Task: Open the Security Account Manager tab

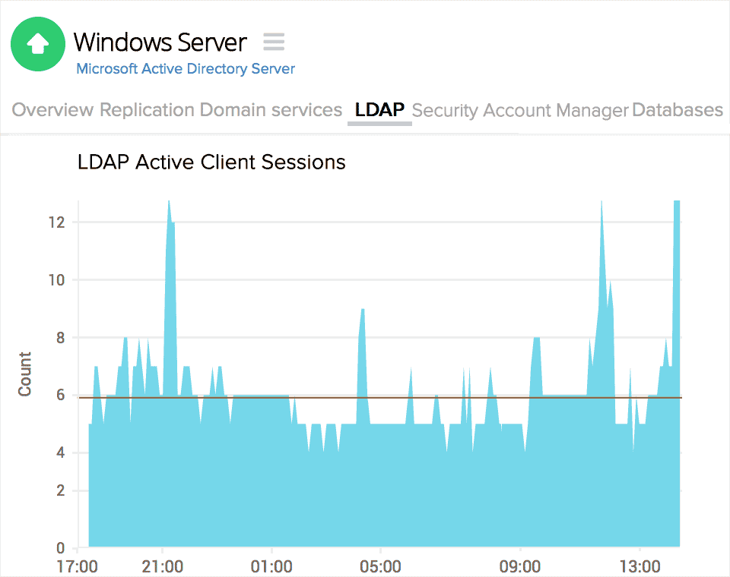Action: click(x=520, y=110)
